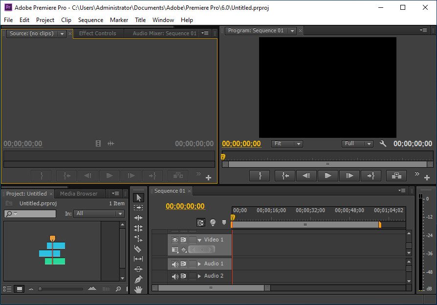Click Program monitor Step Back button
Viewport: 437px width, 305px height.
pyautogui.click(x=306, y=175)
